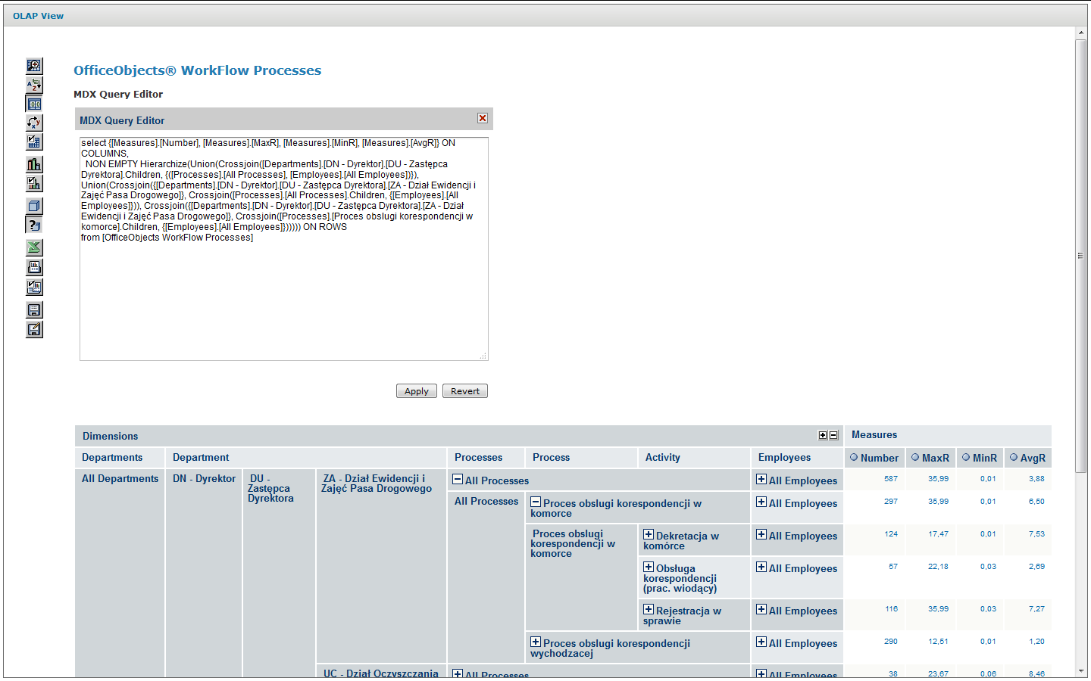
Task: Expand Dekretacja w komórce activity
Action: click(649, 535)
